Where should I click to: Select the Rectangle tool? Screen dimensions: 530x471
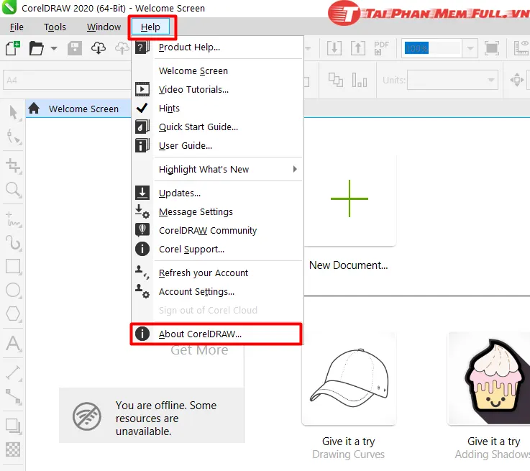click(14, 266)
